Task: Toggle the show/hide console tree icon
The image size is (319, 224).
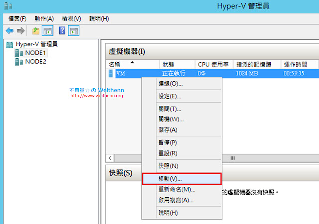Action: (48, 31)
